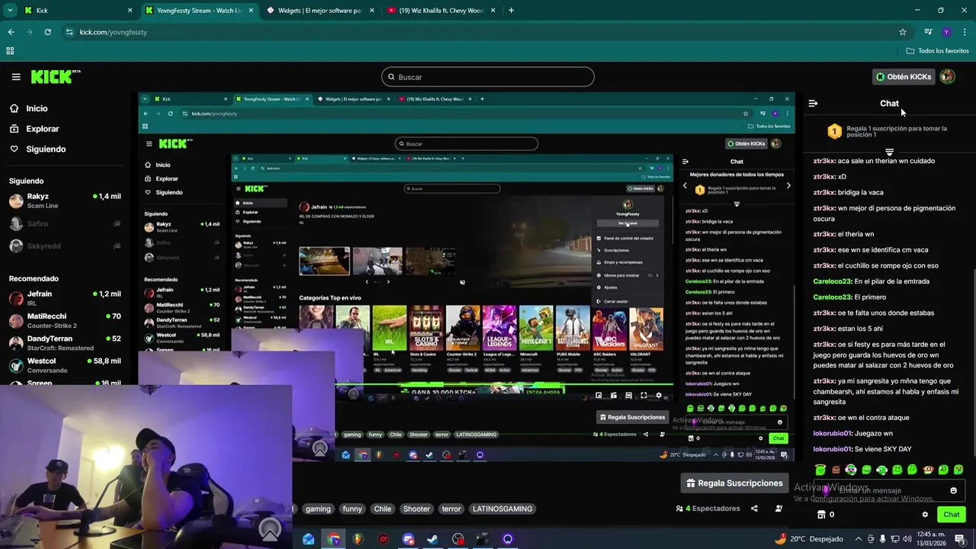976x549 pixels.
Task: Open DandyTerran recommended channel
Action: point(65,342)
